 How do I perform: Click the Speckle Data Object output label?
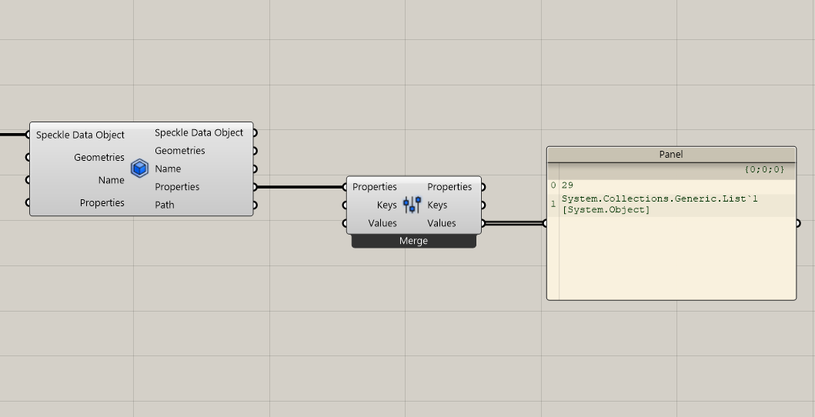pos(199,132)
